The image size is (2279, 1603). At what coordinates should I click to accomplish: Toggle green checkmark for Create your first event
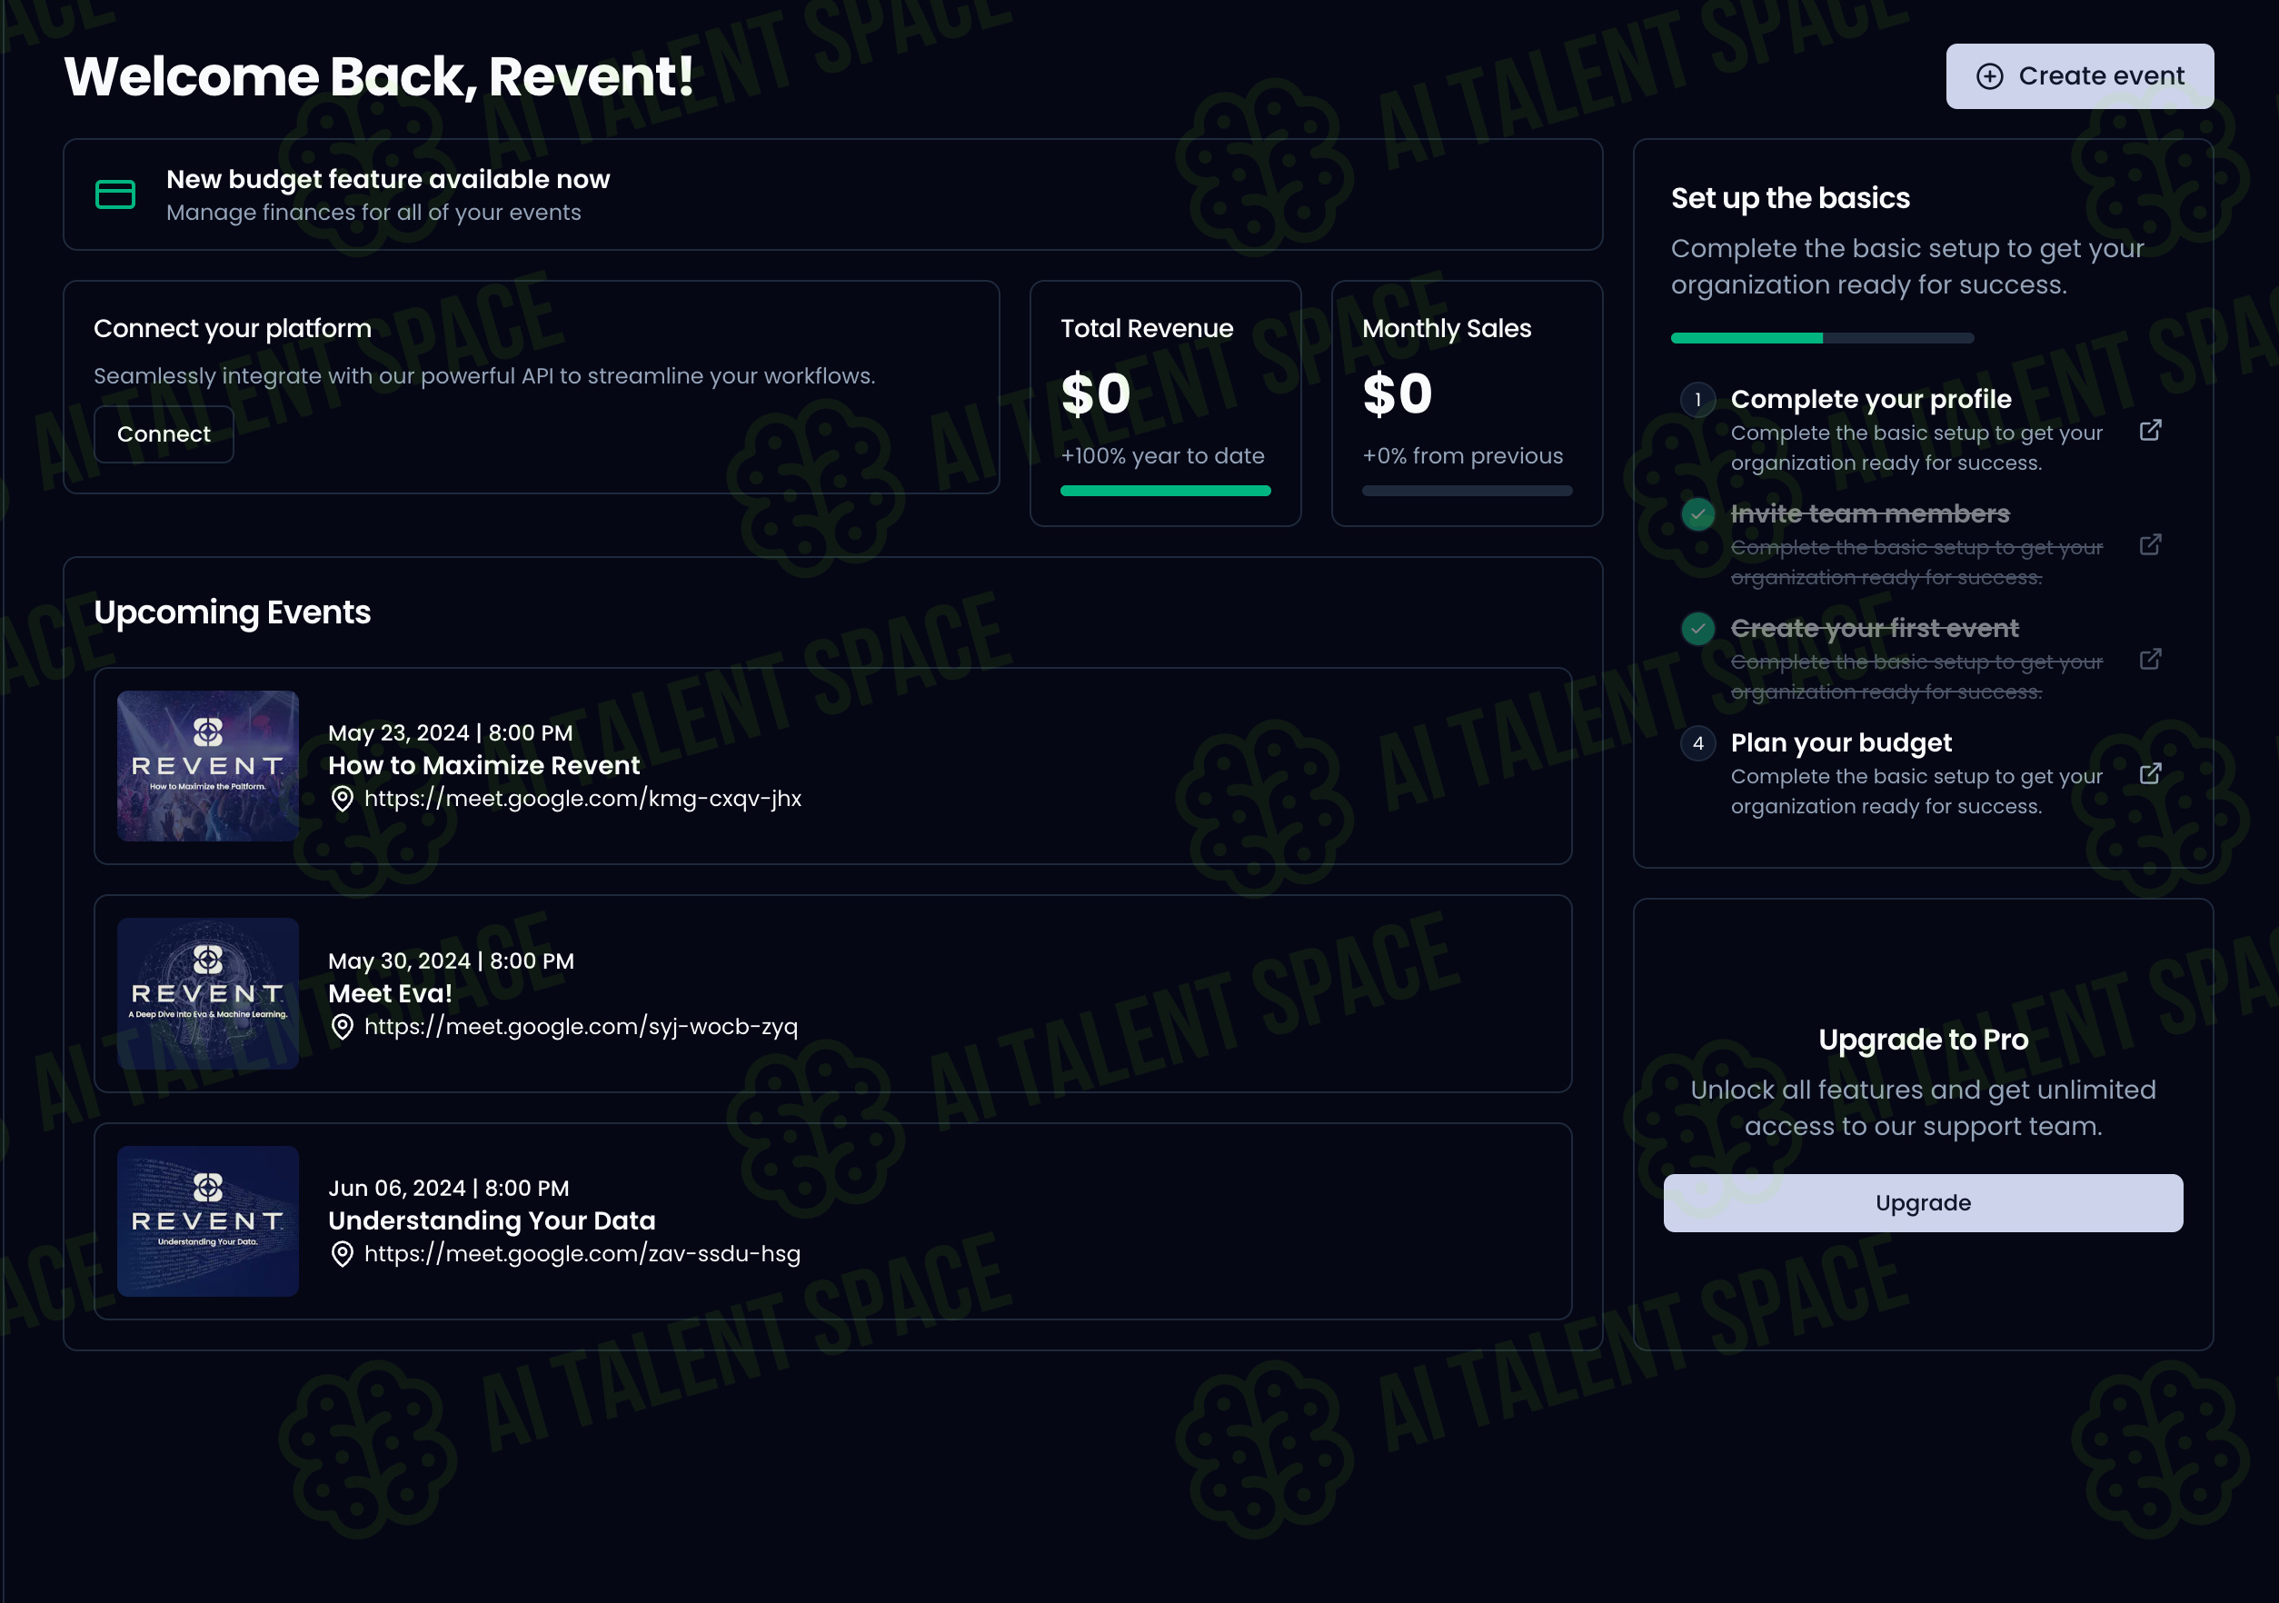coord(1698,628)
